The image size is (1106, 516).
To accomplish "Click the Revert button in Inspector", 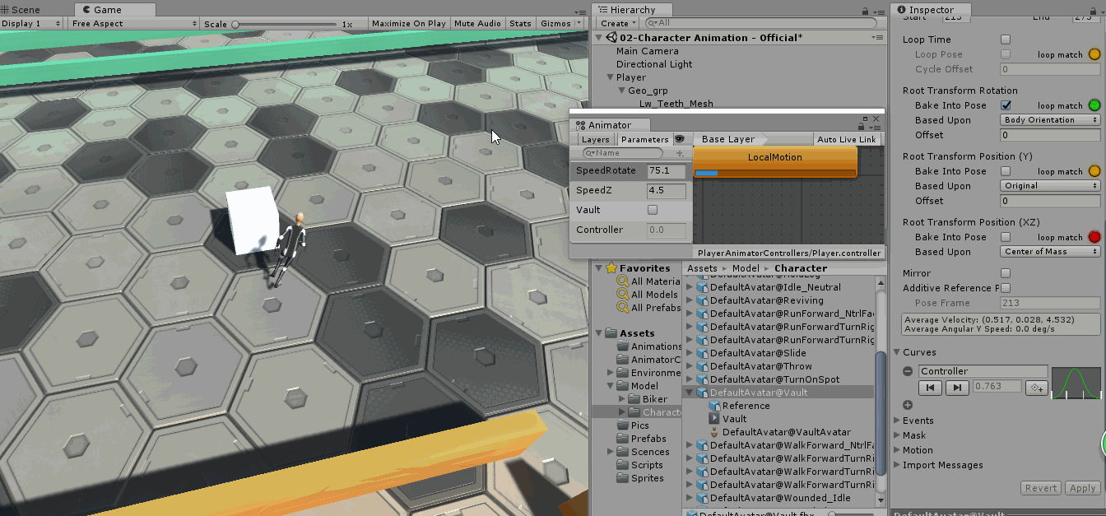I will tap(1041, 488).
